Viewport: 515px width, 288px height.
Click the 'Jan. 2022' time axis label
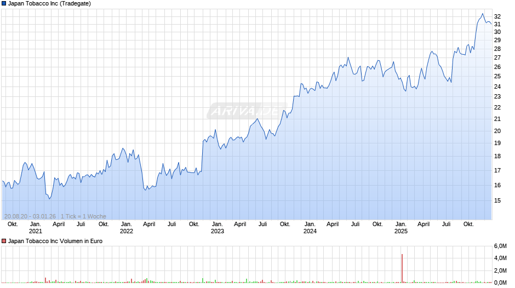pos(127,228)
